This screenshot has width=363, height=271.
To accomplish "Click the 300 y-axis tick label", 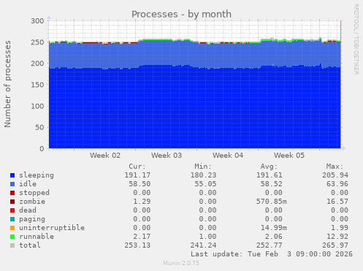I will (x=37, y=21).
